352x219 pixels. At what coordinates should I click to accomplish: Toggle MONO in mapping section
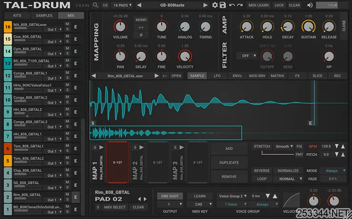coord(141,20)
